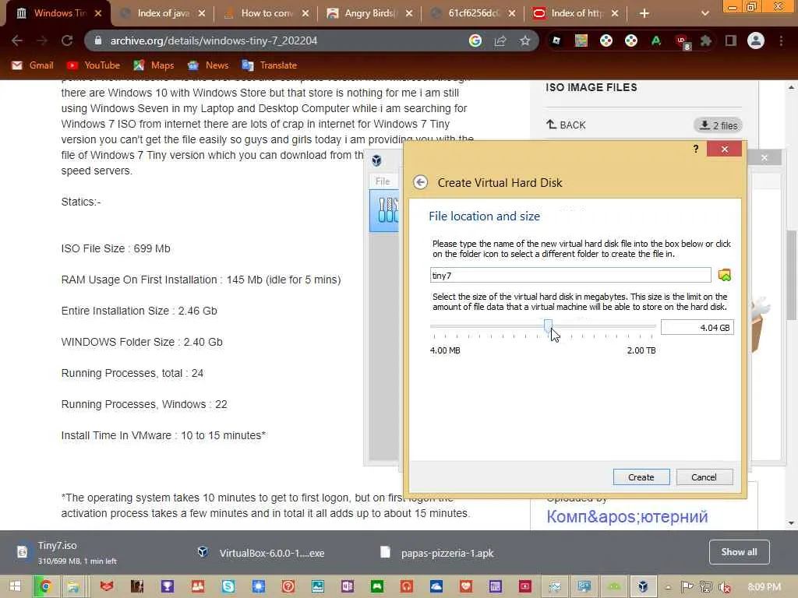Click the muted volume icon in the system tray
The image size is (798, 598).
725,587
